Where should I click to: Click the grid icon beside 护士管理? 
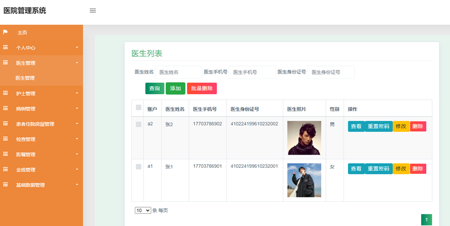(x=6, y=93)
